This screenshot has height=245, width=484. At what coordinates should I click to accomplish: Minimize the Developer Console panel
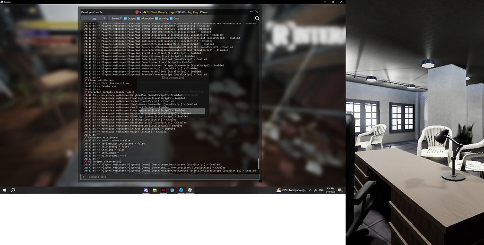251,12
